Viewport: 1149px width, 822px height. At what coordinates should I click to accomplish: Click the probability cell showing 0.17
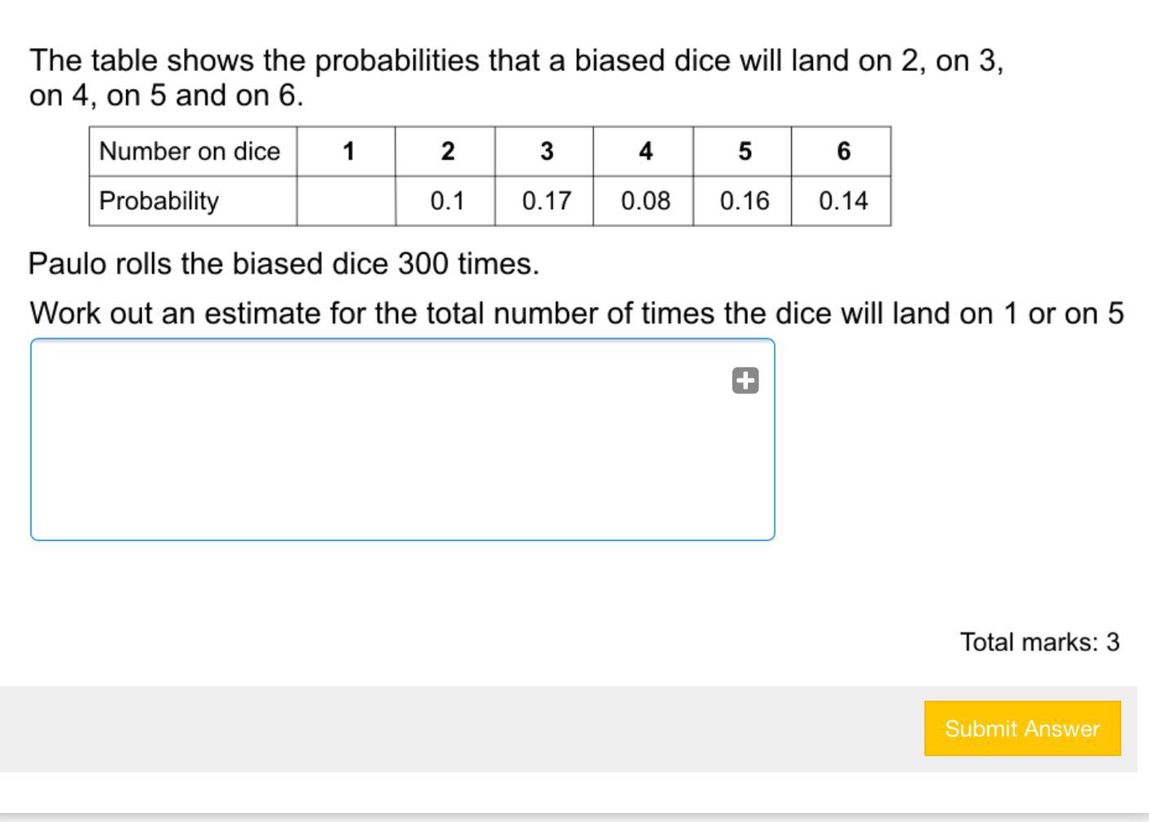544,201
